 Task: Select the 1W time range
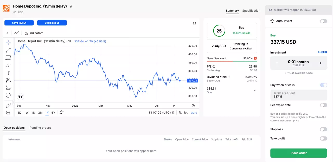pyautogui.click(x=26, y=113)
